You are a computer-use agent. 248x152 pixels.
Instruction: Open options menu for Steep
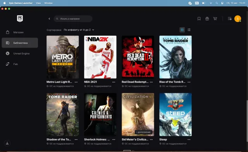[189, 140]
